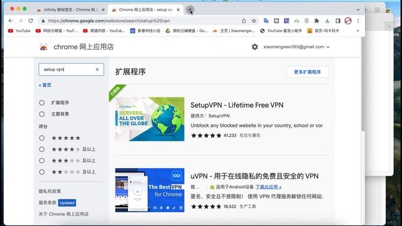Select the five-star rating filter
This screenshot has height=226, width=402.
point(42,138)
